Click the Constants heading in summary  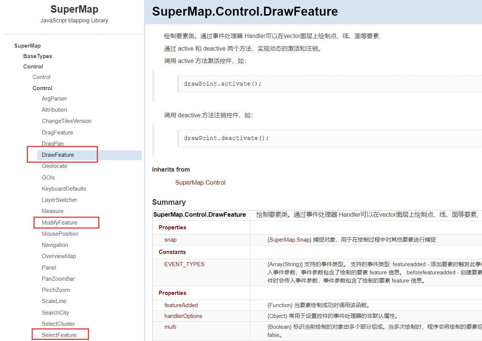click(172, 252)
